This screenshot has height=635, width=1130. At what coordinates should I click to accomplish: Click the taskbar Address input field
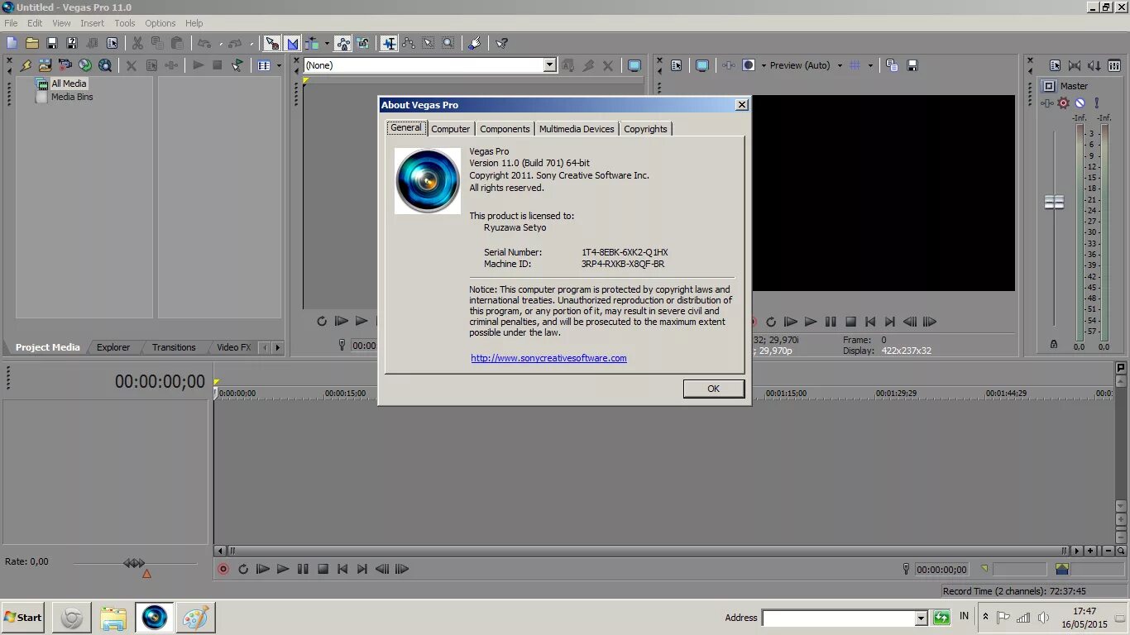(x=838, y=618)
